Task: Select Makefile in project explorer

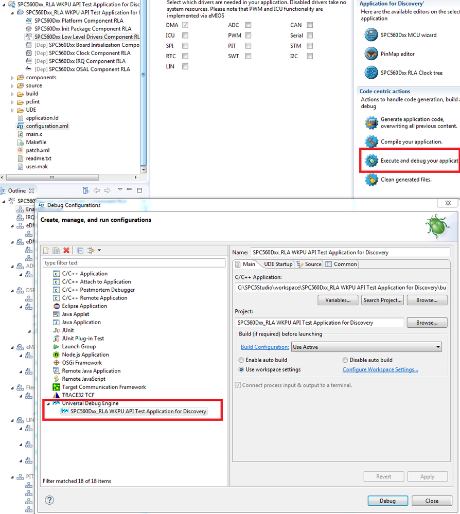Action: 32,143
